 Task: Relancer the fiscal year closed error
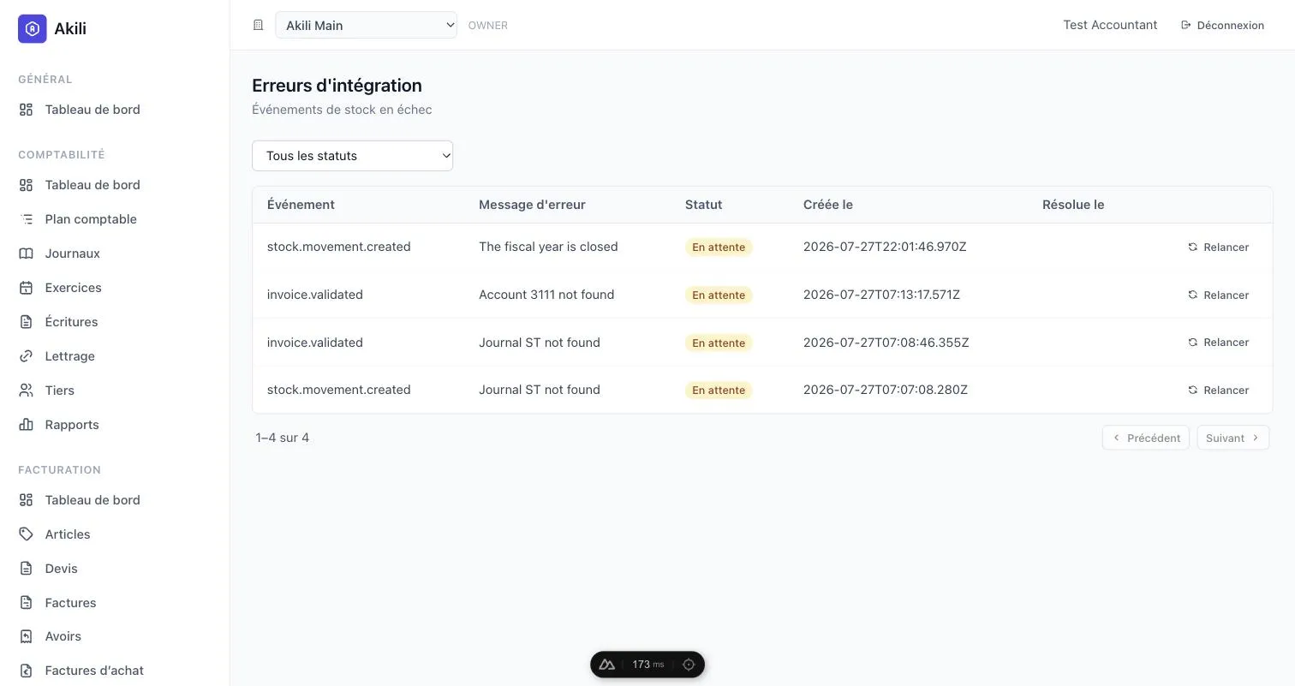[x=1218, y=247]
